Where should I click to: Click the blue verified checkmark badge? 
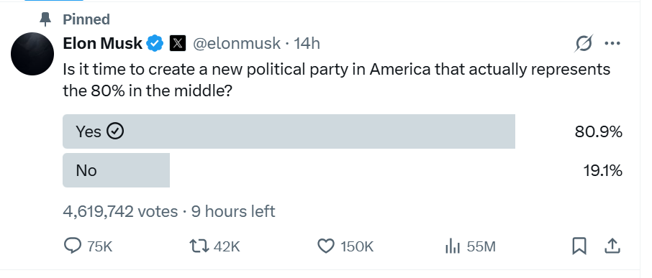click(155, 43)
